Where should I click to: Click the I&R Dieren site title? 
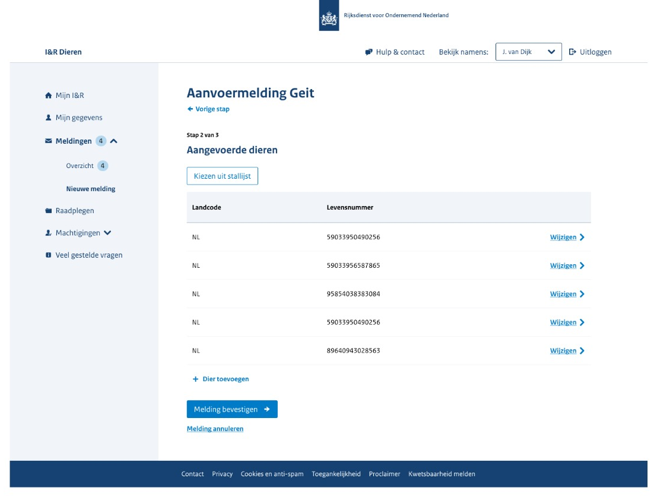point(64,52)
